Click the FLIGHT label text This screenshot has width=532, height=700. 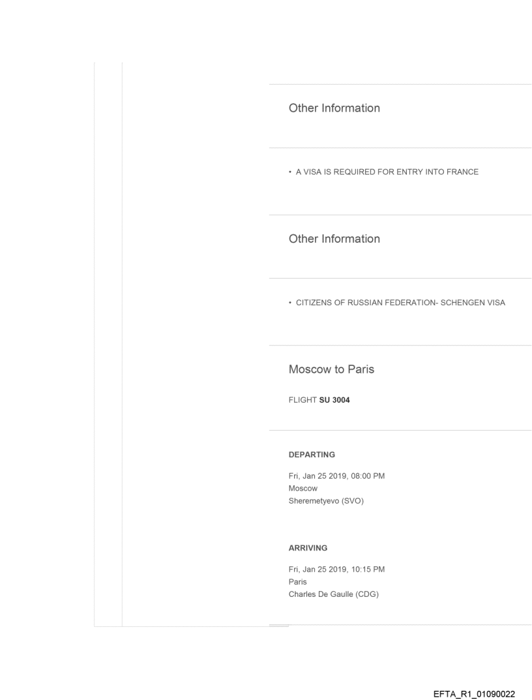click(303, 401)
